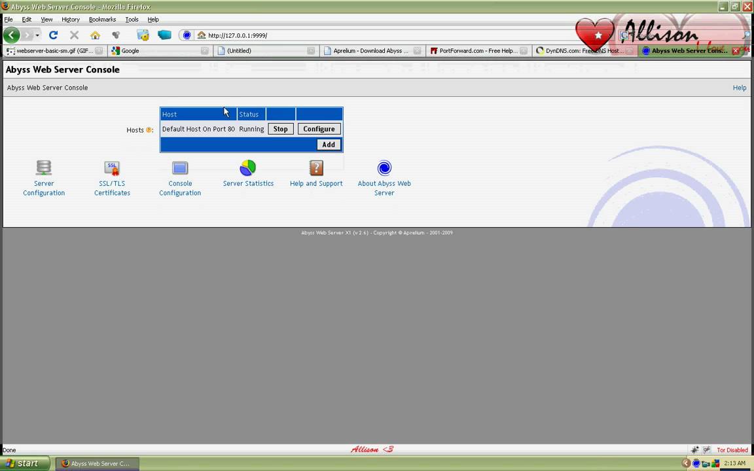Open Server Configuration icon
The width and height of the screenshot is (754, 471).
[44, 167]
